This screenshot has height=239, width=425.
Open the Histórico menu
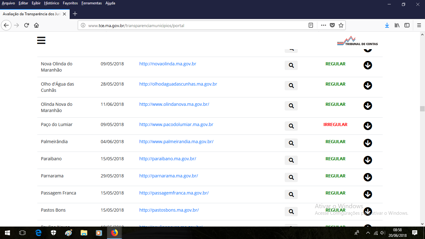[52, 3]
